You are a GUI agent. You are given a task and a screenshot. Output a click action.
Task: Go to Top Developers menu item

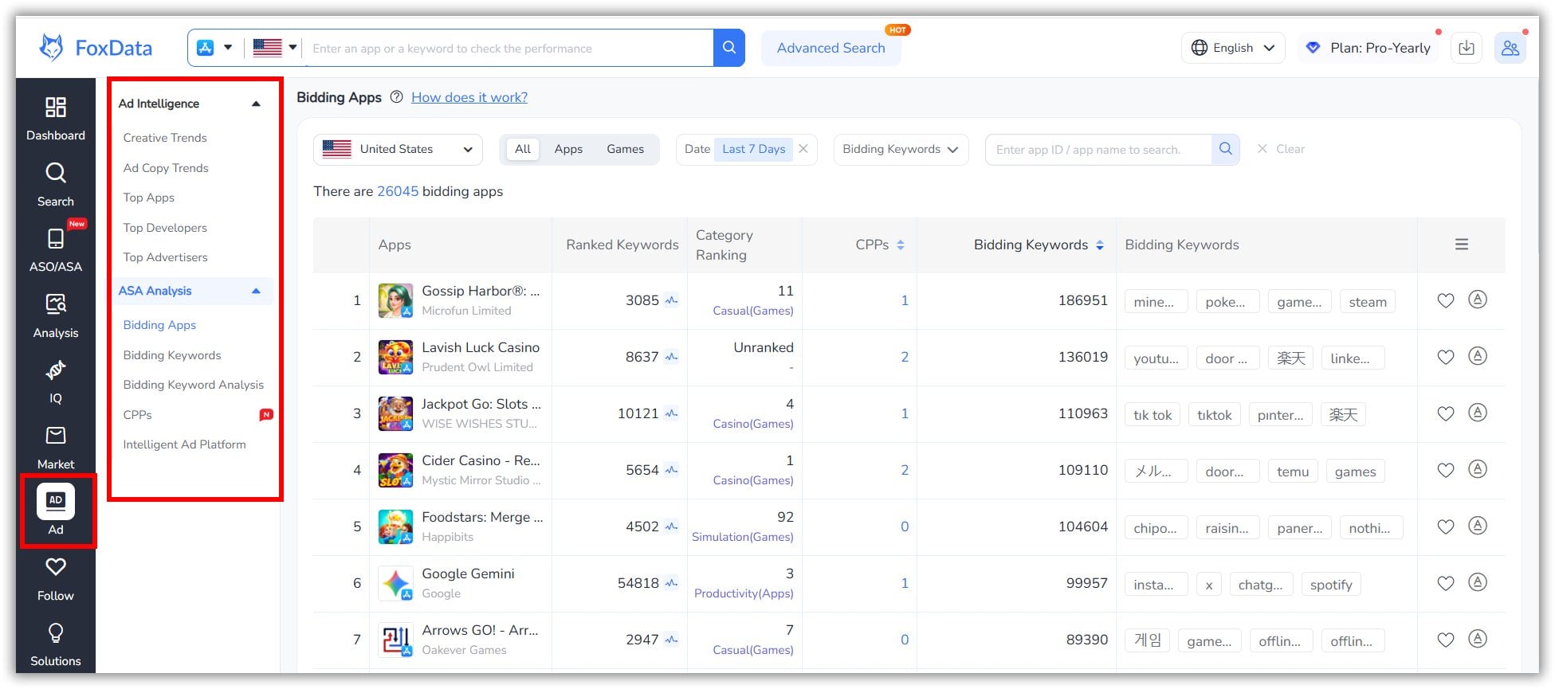165,228
